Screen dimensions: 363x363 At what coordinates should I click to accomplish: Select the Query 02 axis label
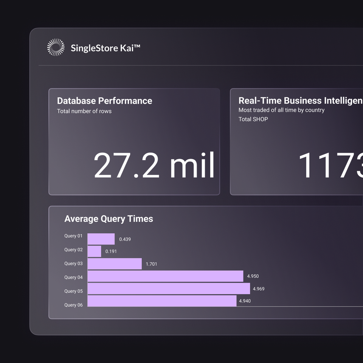point(73,250)
